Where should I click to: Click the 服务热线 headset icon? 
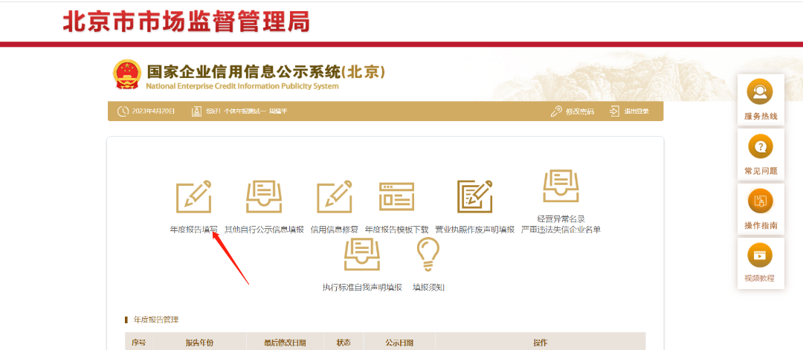(760, 93)
